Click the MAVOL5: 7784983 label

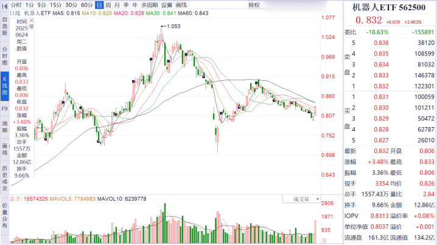tap(72, 199)
